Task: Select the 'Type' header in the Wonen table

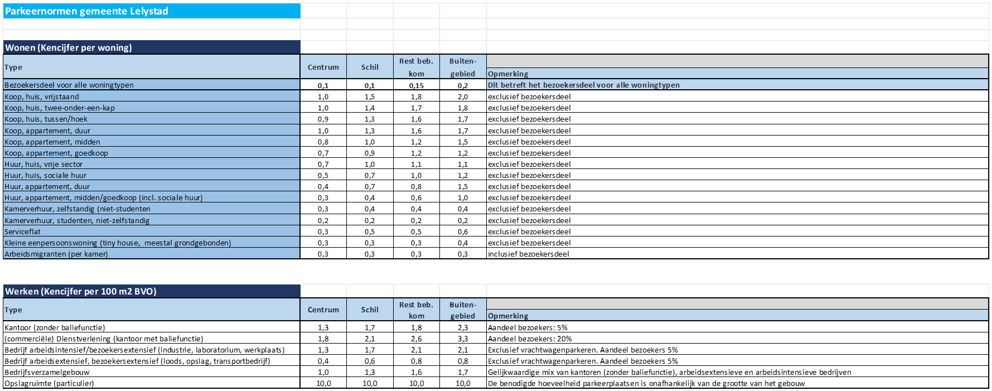Action: coord(152,67)
